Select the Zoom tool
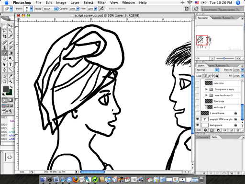The width and height of the screenshot is (245, 184). 11,81
